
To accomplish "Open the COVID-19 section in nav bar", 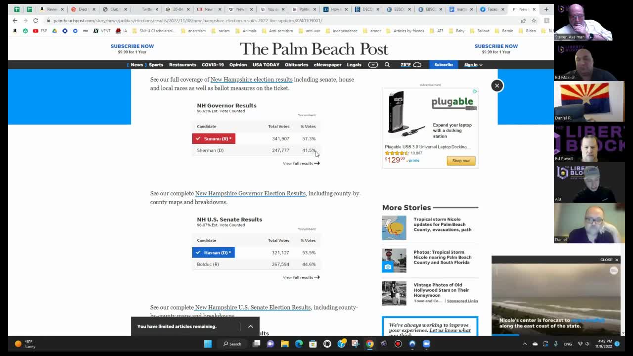I will (x=213, y=65).
